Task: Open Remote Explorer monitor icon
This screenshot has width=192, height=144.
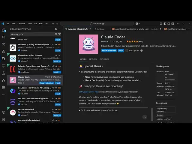Action: click(x=4, y=66)
